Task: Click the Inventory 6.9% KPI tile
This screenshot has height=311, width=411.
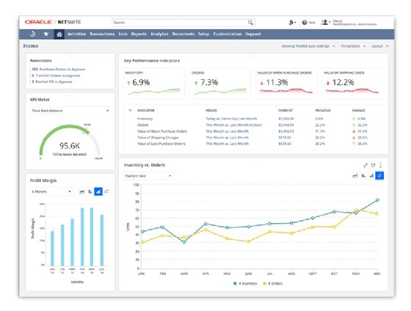Action: (154, 84)
